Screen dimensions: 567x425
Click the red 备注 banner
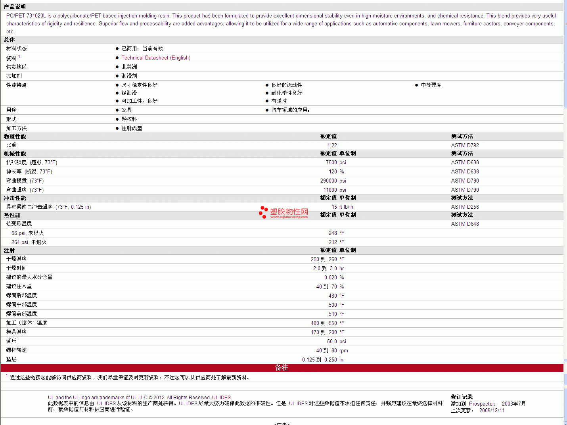(x=282, y=368)
